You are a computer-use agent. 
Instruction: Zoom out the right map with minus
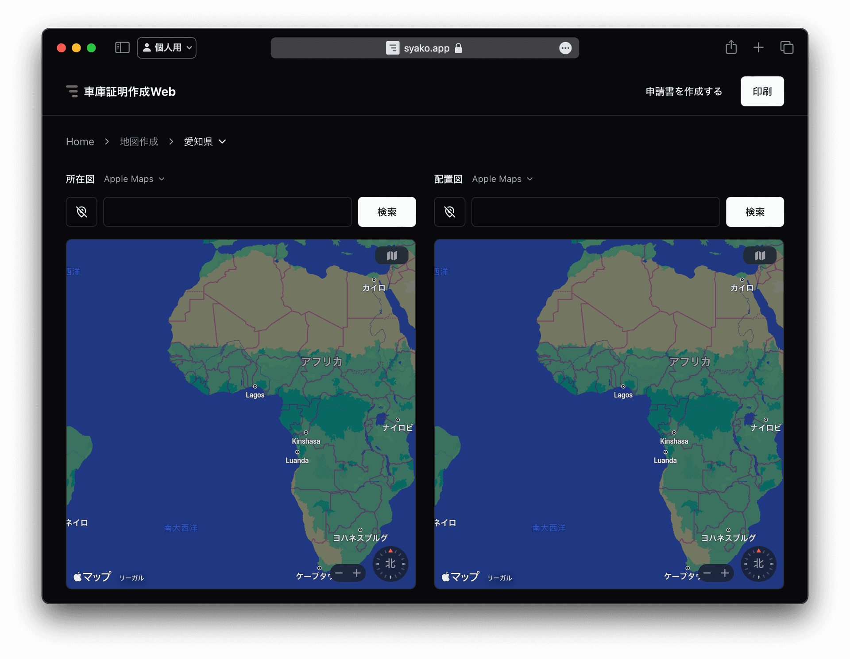coord(707,573)
